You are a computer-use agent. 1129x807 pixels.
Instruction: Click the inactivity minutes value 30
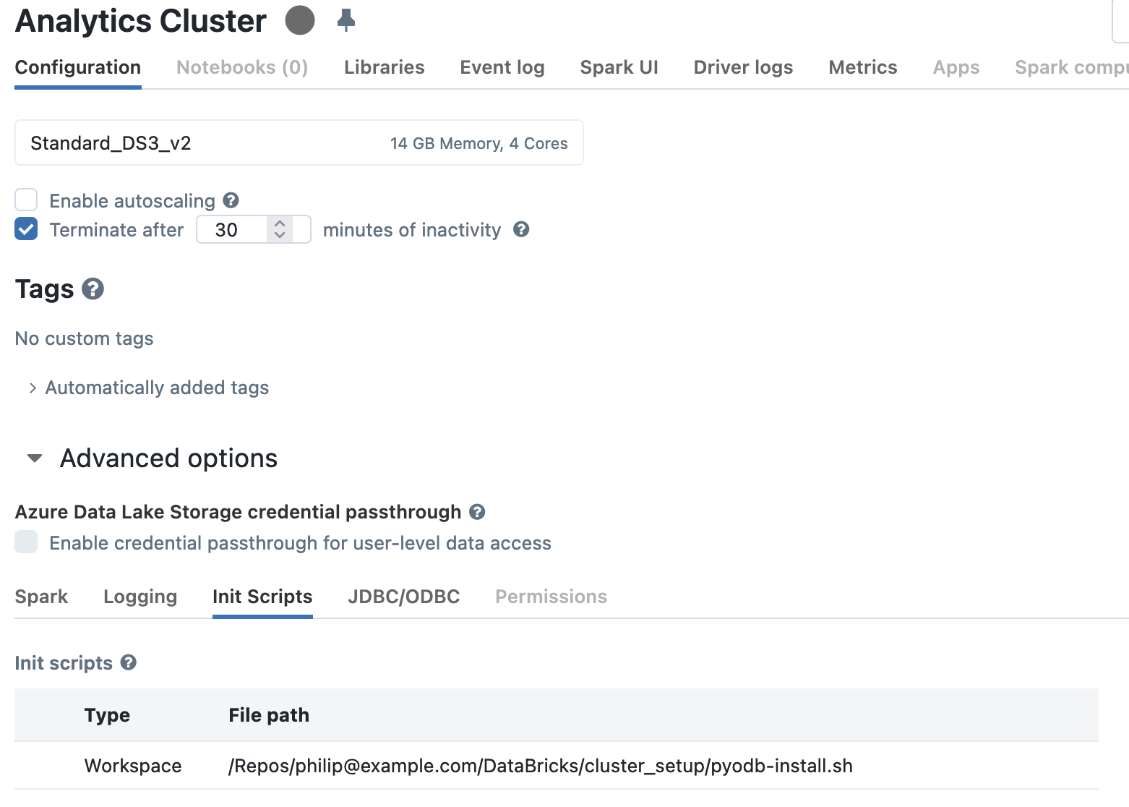pos(227,230)
